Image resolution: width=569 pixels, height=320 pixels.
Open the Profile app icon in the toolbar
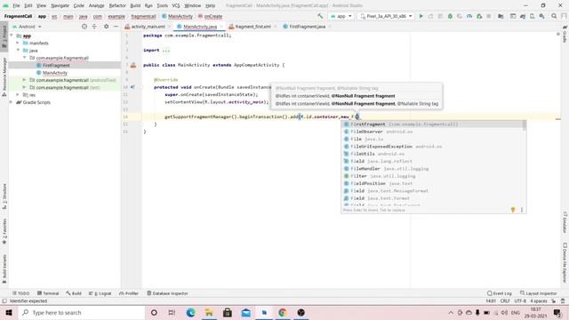(469, 16)
